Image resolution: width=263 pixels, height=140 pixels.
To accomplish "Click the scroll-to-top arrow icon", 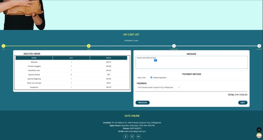I will pos(259,130).
